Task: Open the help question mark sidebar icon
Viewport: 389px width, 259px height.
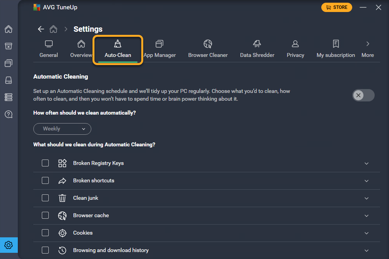Action: click(9, 114)
